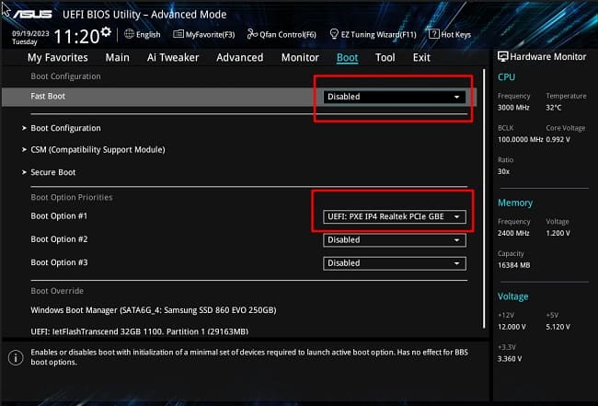The height and width of the screenshot is (406, 598).
Task: Click the Boot Option #3 label
Action: click(x=59, y=262)
